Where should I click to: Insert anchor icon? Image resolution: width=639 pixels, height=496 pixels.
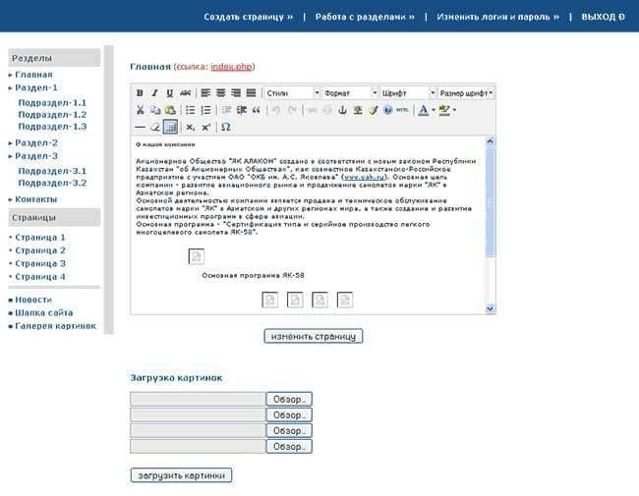[x=343, y=110]
